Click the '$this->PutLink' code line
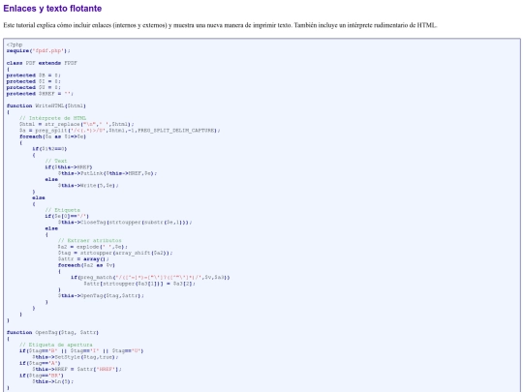The height and width of the screenshot is (392, 523). click(108, 173)
